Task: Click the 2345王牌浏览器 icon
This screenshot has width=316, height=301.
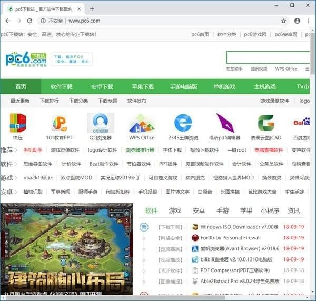Action: pos(183,123)
